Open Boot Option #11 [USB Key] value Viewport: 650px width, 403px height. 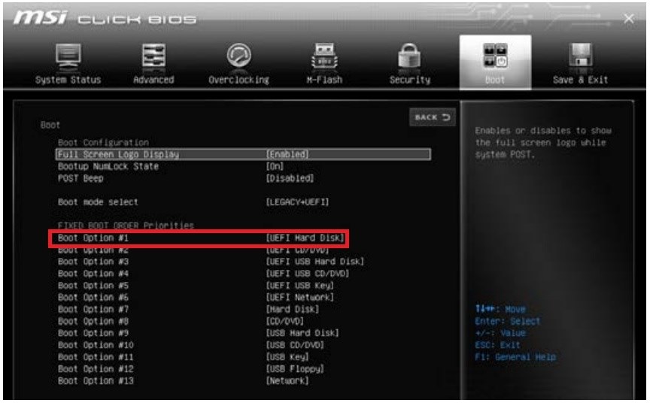(287, 357)
